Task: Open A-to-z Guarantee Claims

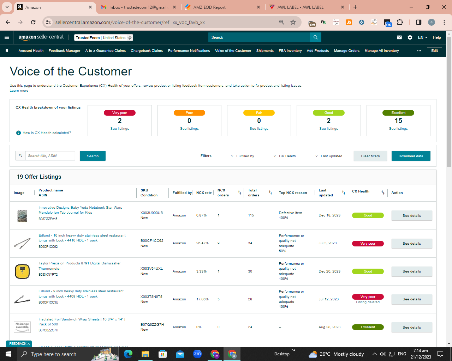Action: tap(106, 51)
